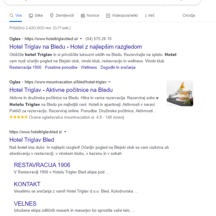
Task: Click the Dogodki in srečanja sitelink
Action: (x=118, y=67)
